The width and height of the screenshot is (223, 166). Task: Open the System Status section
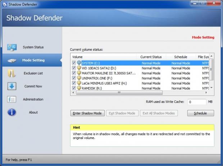click(x=32, y=47)
